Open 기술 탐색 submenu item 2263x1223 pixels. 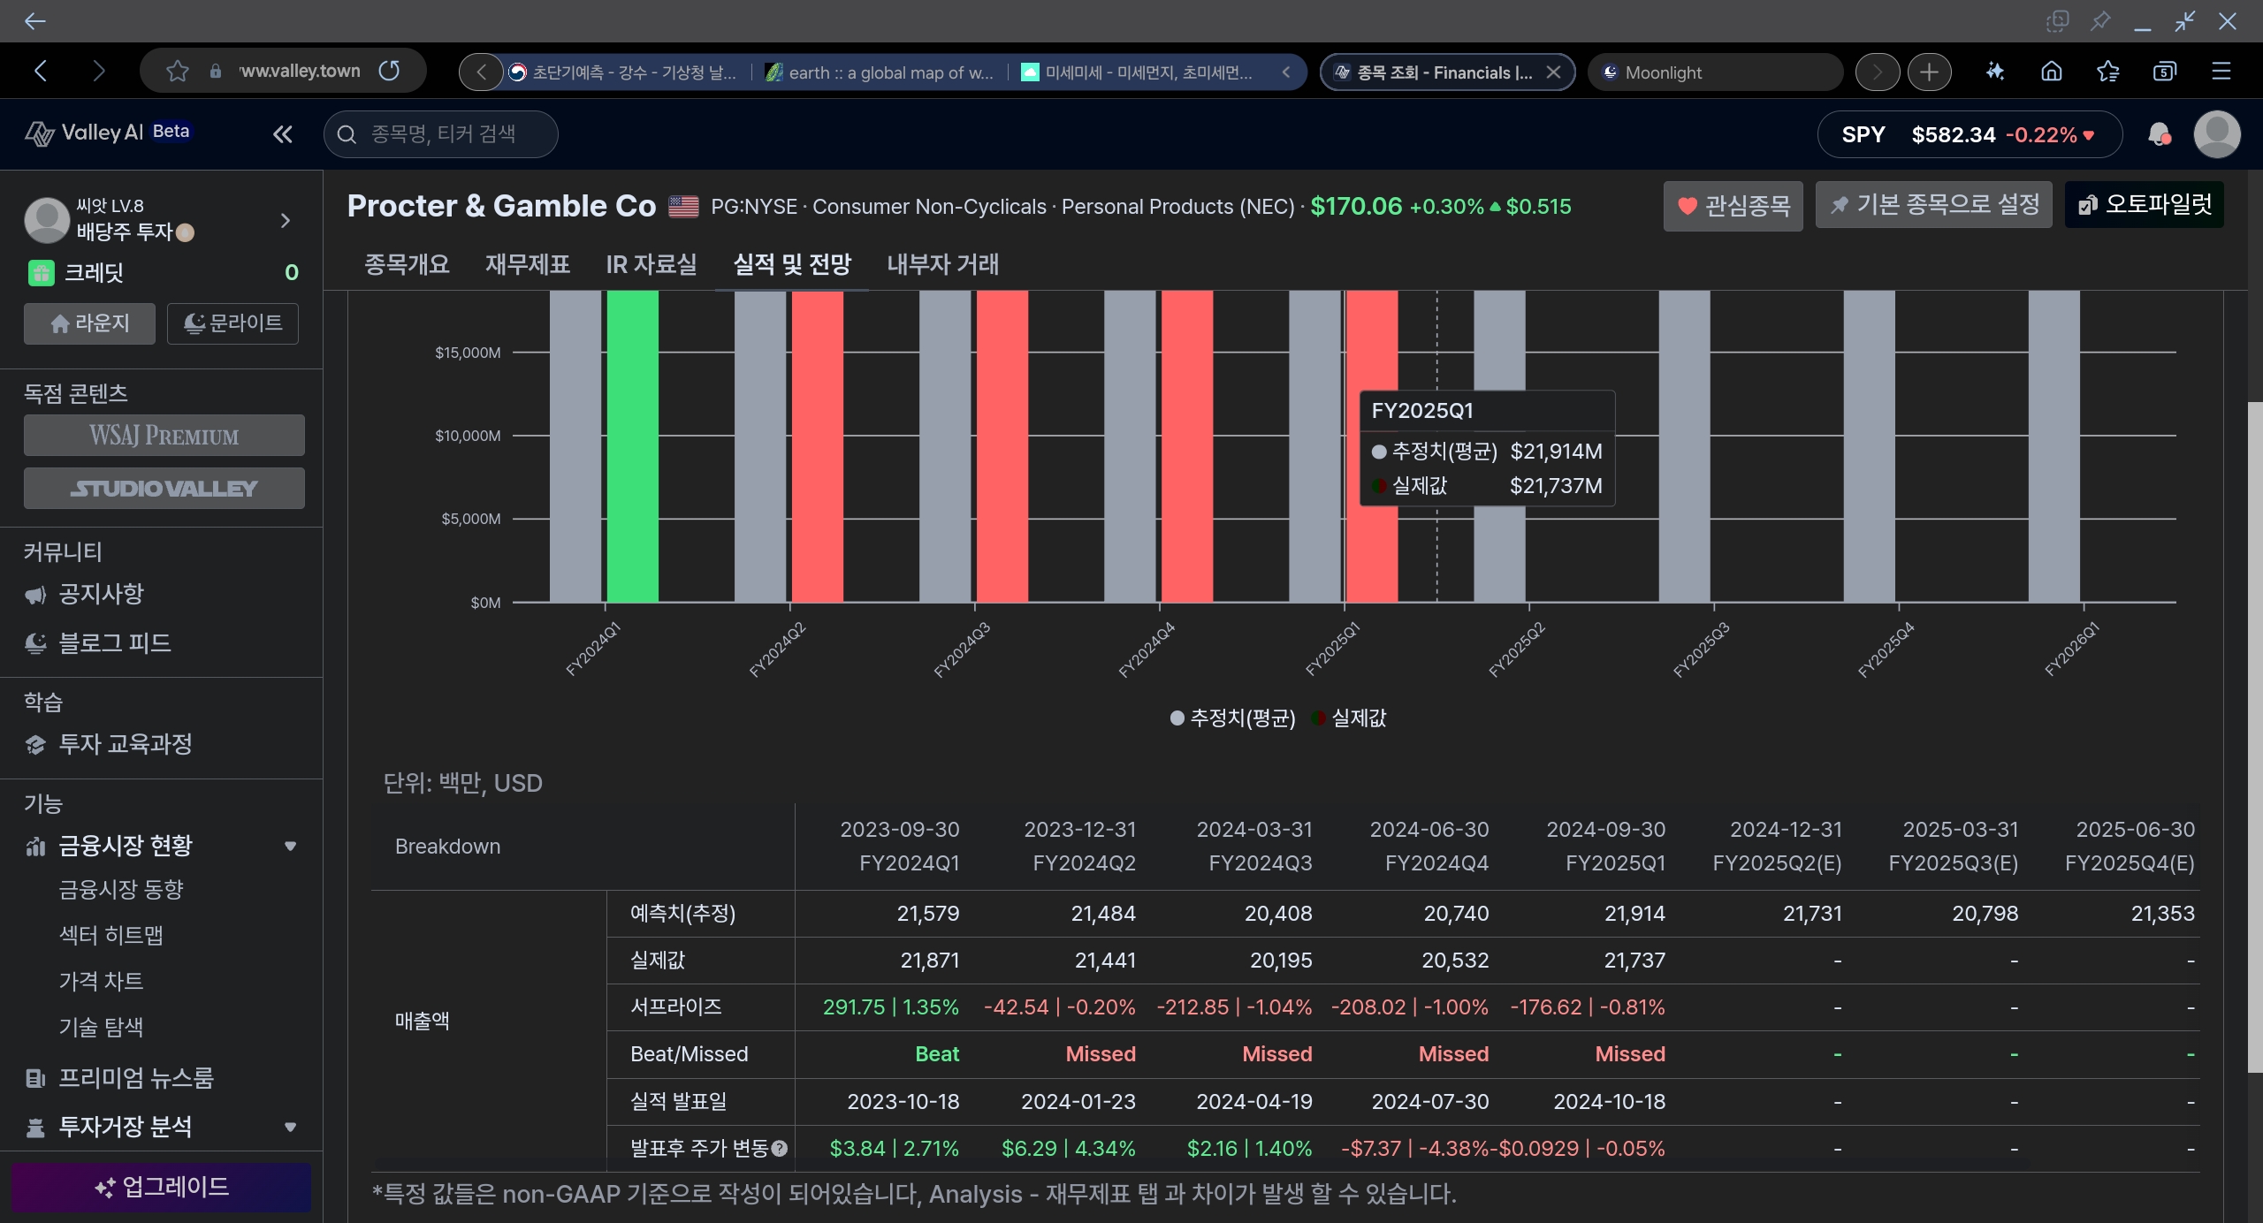click(x=101, y=1028)
